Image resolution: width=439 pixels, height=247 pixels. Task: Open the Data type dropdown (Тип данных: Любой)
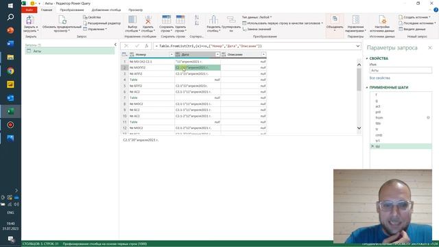tap(257, 17)
